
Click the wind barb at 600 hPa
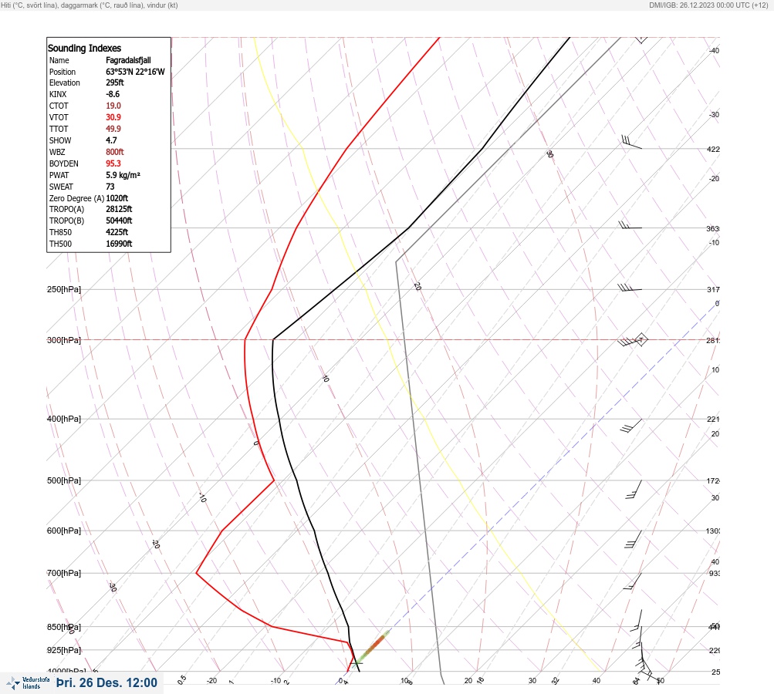(634, 540)
